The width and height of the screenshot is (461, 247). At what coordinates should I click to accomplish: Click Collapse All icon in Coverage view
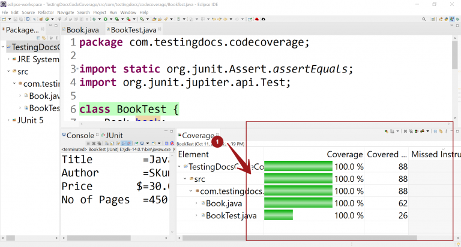click(x=435, y=131)
